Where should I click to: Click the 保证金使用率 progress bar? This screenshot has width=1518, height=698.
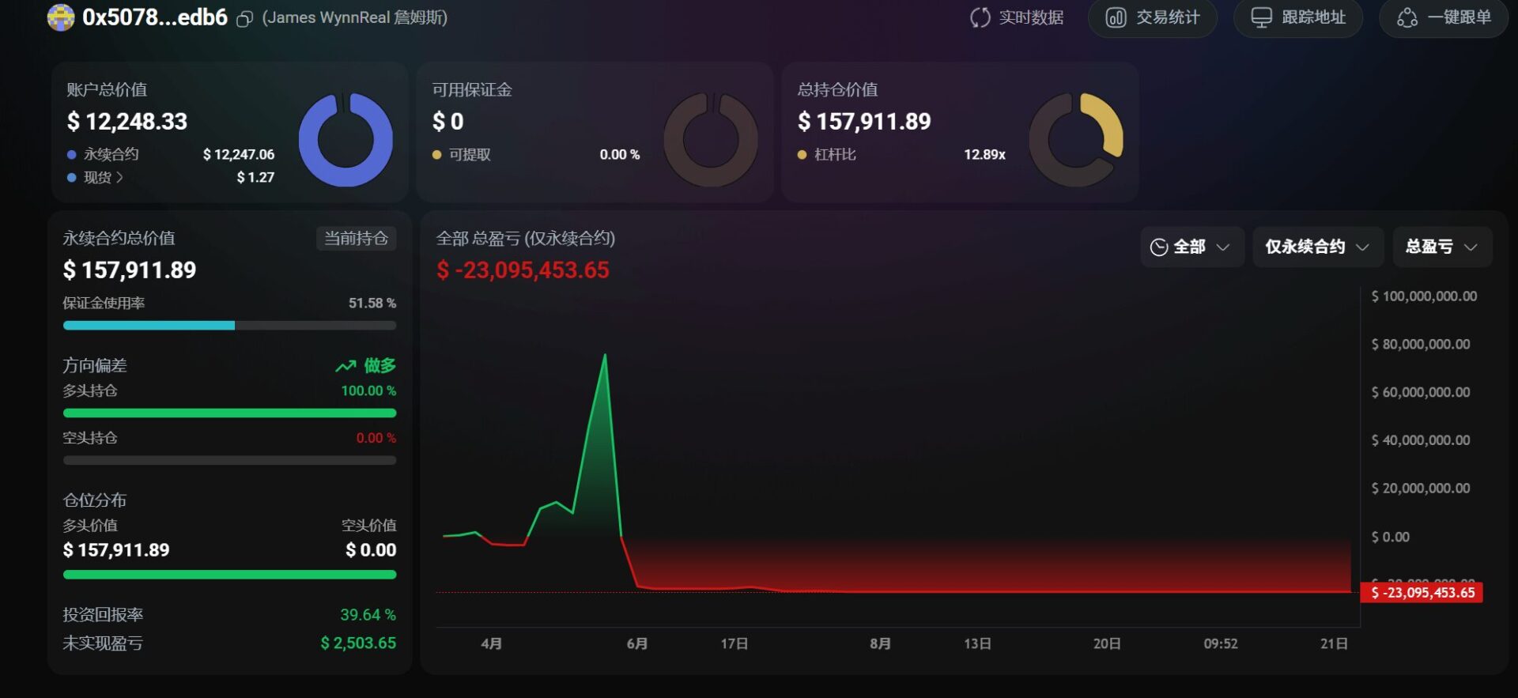click(x=229, y=326)
